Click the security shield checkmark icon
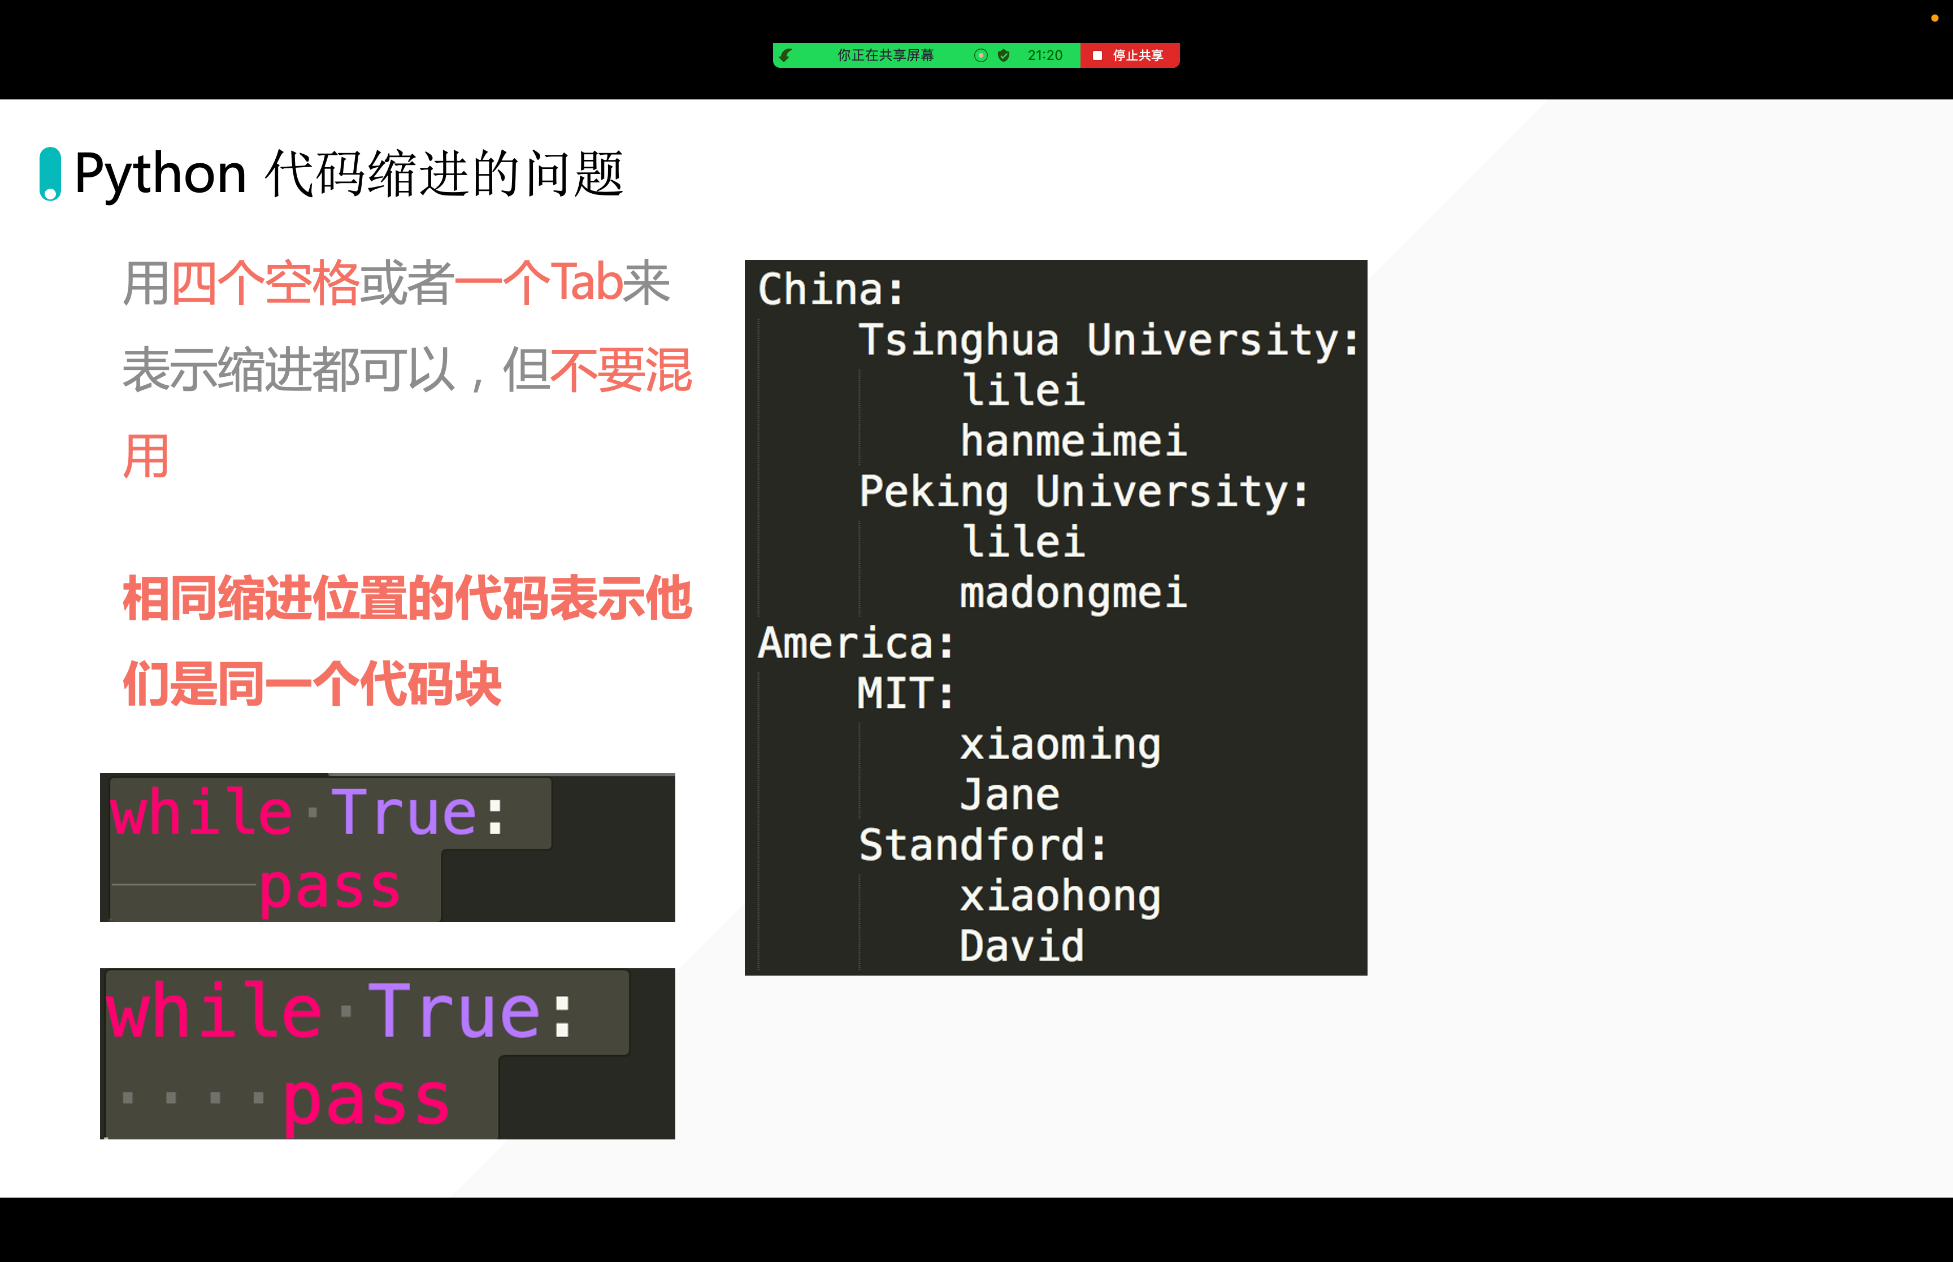Viewport: 1953px width, 1262px height. tap(1003, 56)
